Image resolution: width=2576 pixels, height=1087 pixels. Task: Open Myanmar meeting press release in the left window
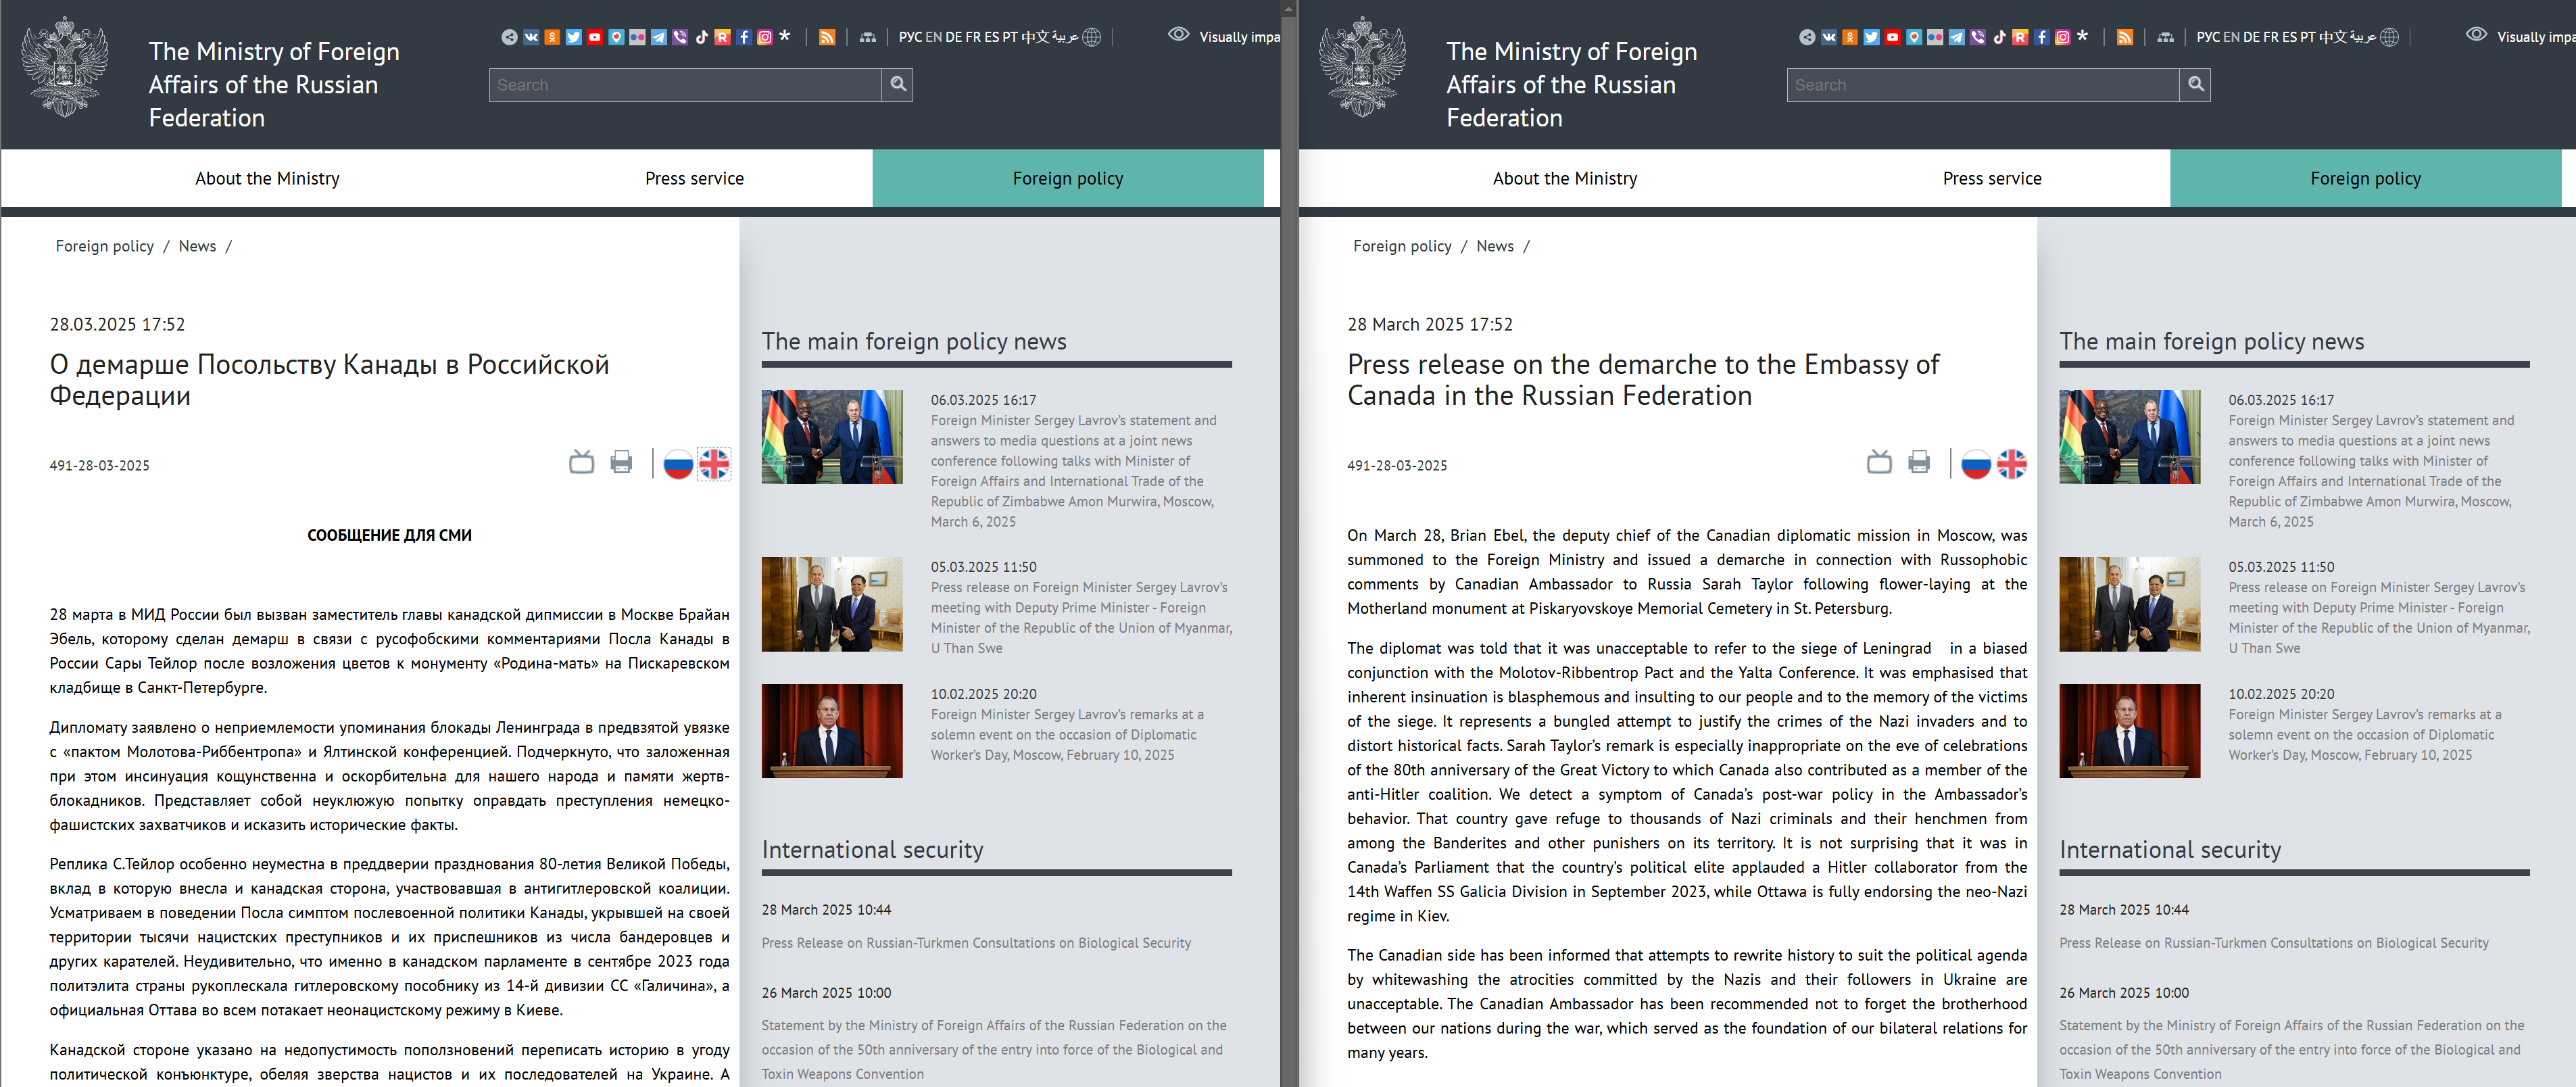[x=1081, y=618]
